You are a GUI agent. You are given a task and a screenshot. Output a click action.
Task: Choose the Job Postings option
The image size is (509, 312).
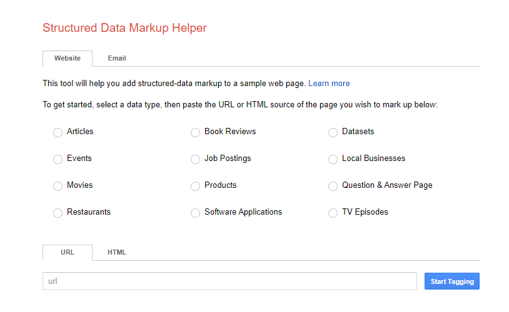[196, 159]
